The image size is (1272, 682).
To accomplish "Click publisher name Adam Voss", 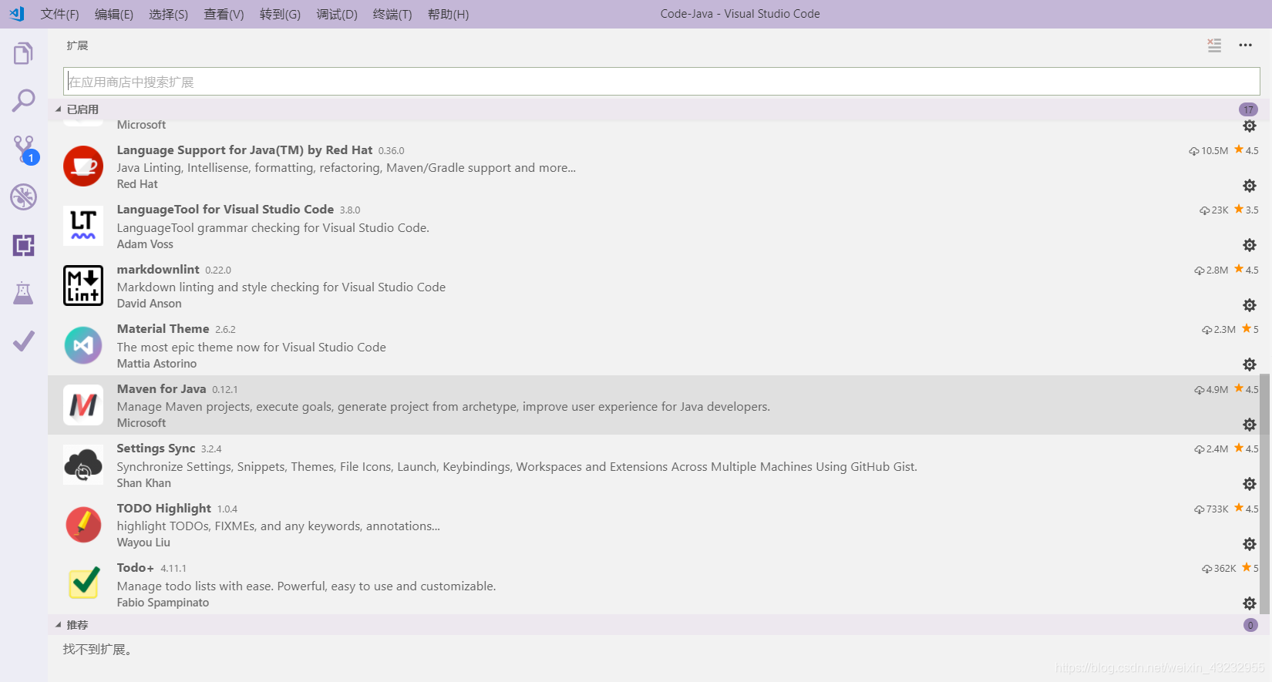I will pyautogui.click(x=145, y=244).
